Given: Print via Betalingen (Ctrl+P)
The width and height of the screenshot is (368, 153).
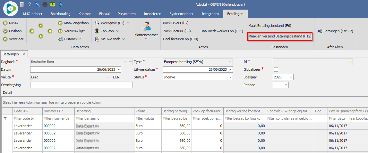Looking at the screenshot, I should pyautogui.click(x=335, y=31).
